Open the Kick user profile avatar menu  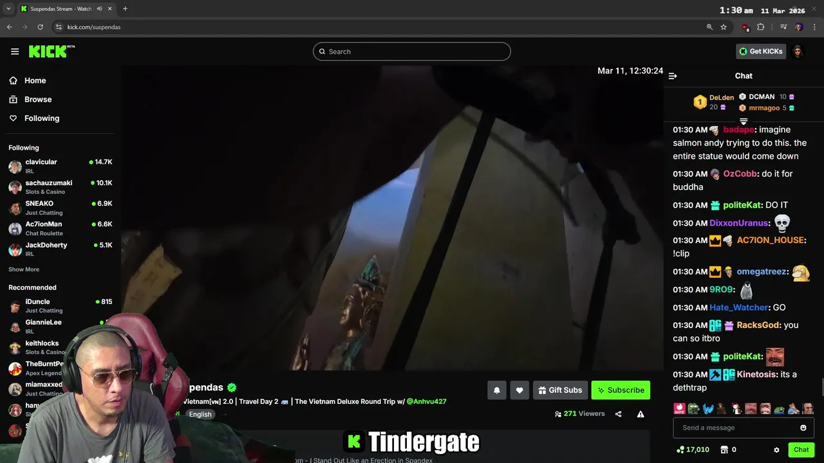coord(798,51)
